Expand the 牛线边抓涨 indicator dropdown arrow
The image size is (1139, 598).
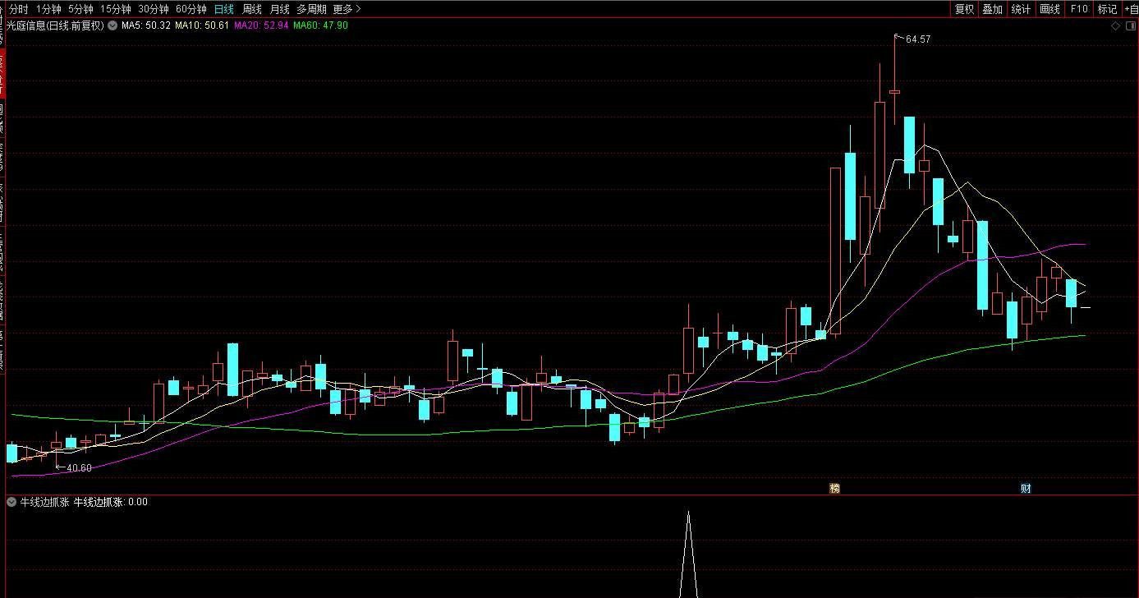tap(11, 502)
